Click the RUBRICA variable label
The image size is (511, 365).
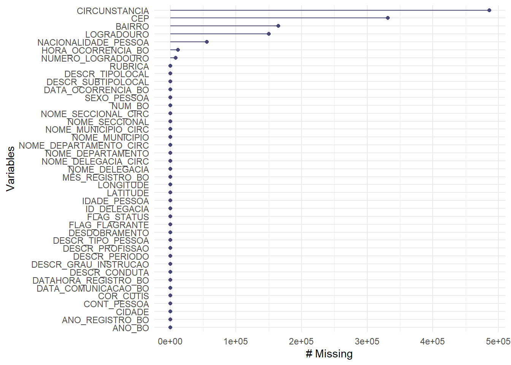coord(129,67)
